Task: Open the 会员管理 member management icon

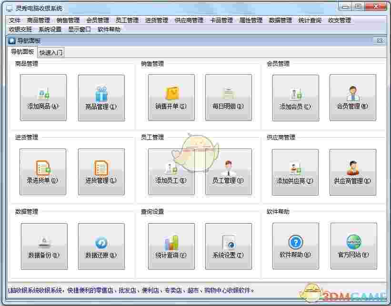Action: pyautogui.click(x=353, y=98)
